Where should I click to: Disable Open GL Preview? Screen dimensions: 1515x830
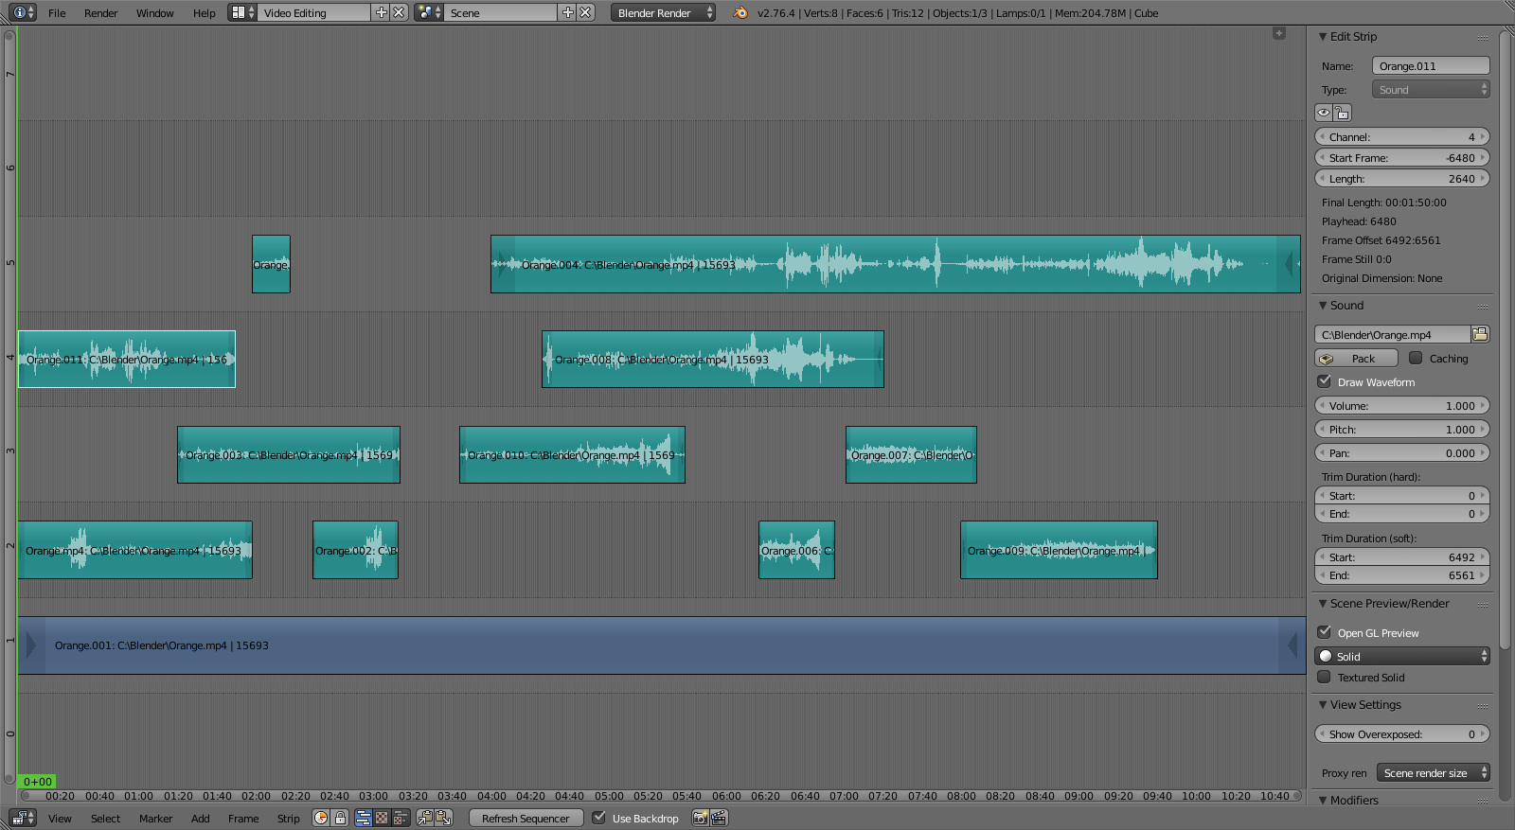1325,632
